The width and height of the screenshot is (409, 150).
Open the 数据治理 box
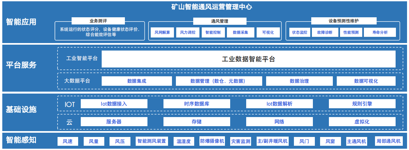299,81
